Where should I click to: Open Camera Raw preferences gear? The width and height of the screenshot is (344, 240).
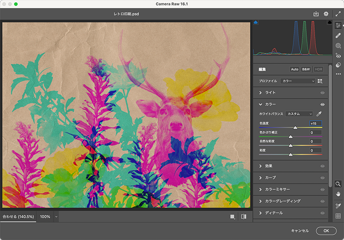pyautogui.click(x=326, y=14)
